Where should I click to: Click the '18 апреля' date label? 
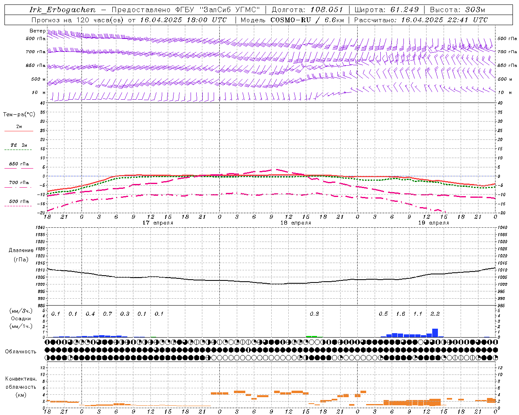(296, 223)
